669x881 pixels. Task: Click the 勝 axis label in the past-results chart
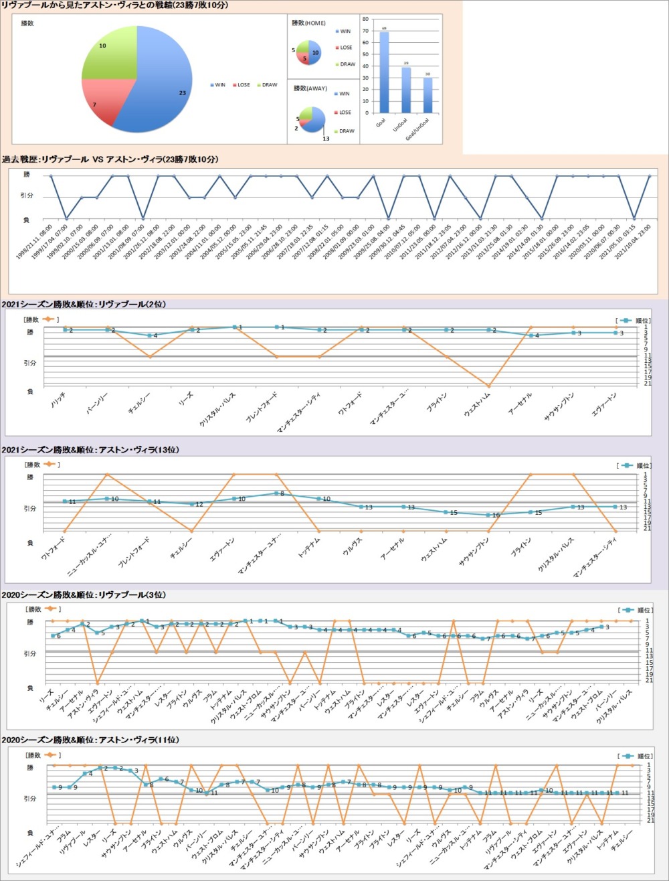[x=27, y=175]
